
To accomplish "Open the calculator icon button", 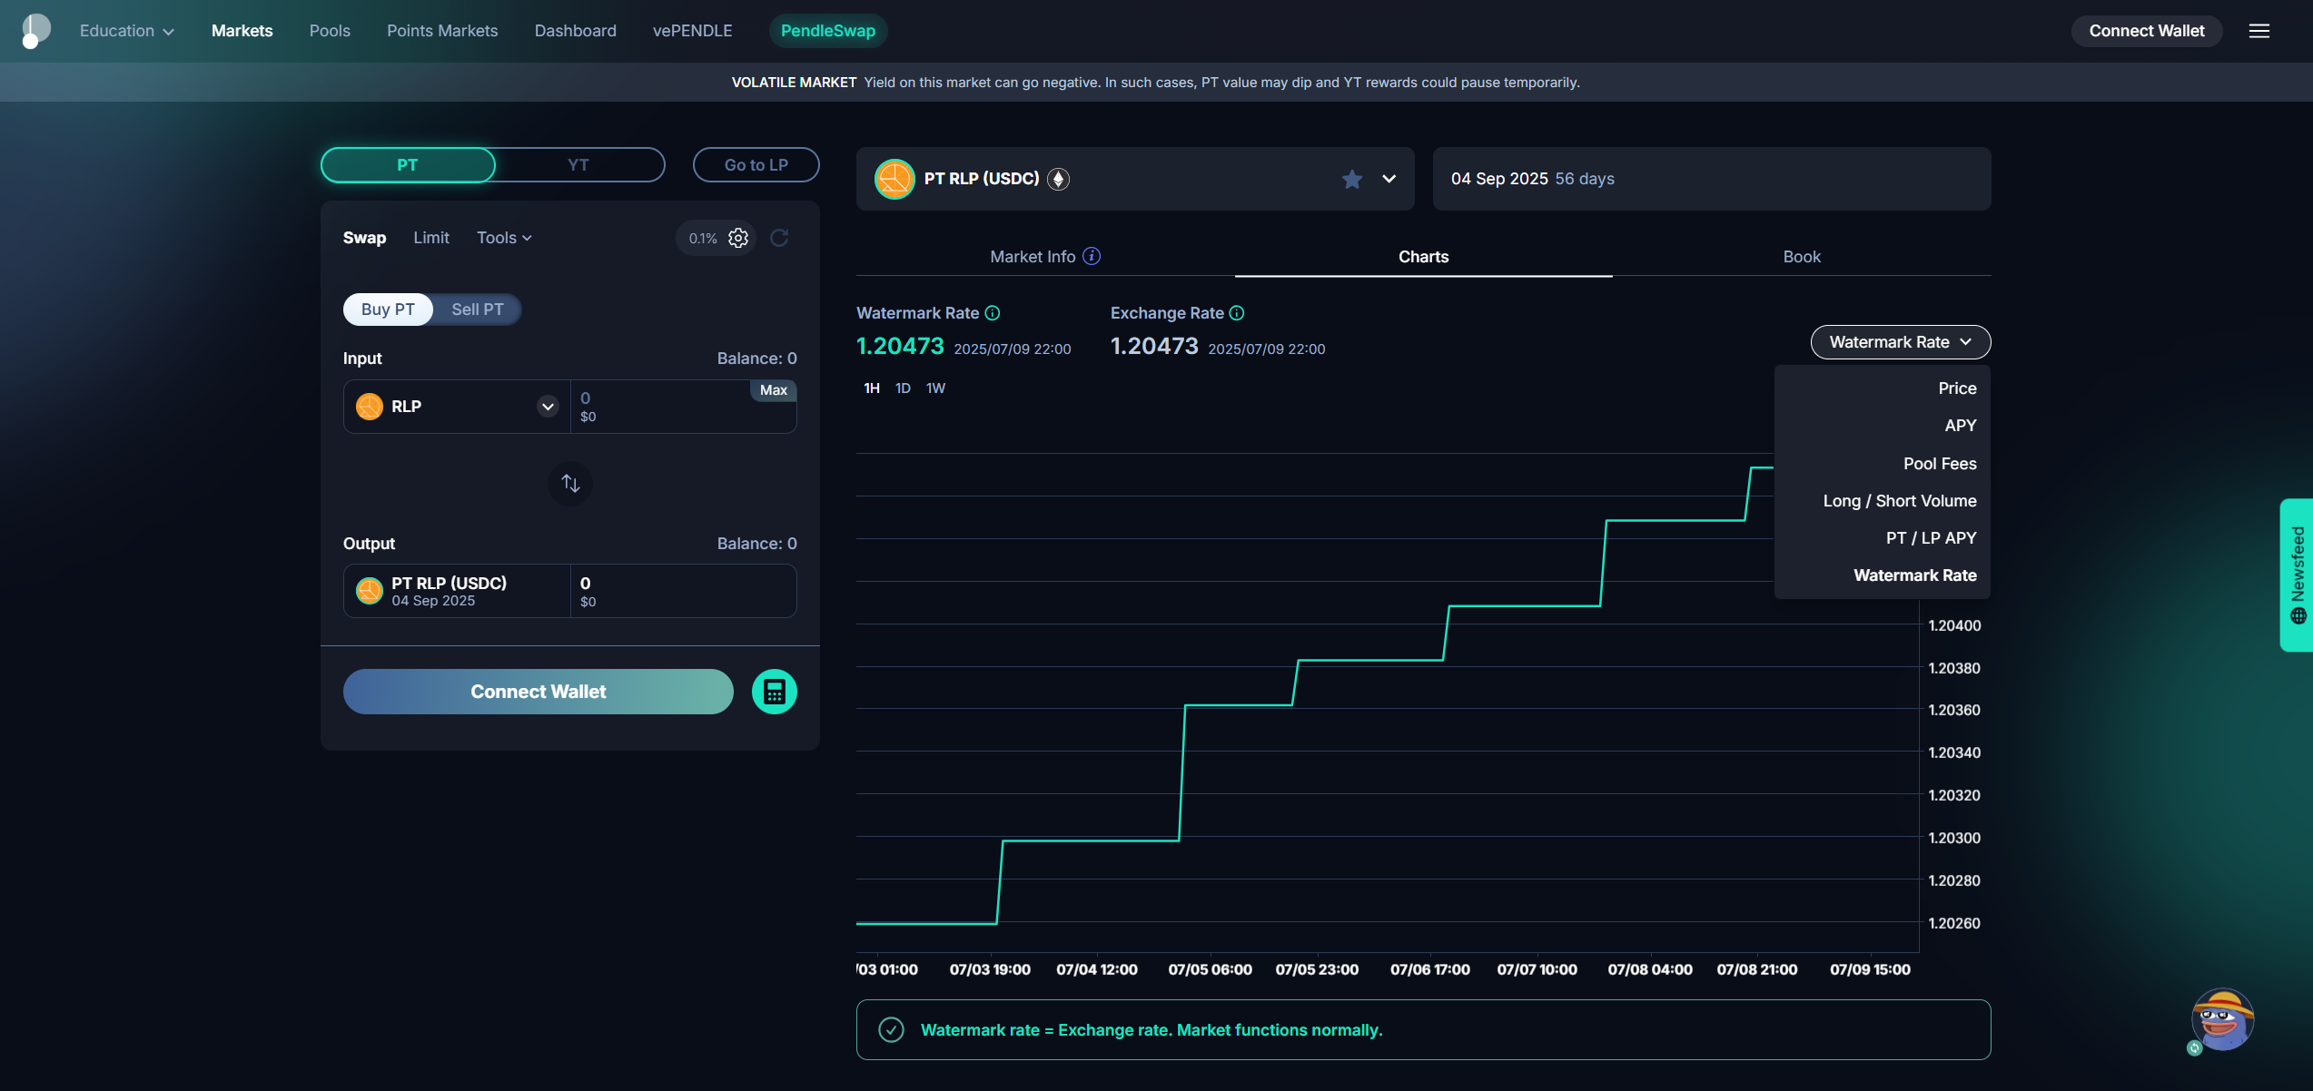I will pos(774,692).
